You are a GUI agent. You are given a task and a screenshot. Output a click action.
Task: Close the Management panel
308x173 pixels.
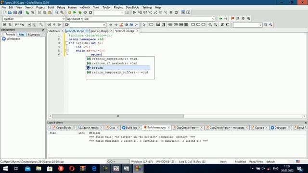click(43, 30)
